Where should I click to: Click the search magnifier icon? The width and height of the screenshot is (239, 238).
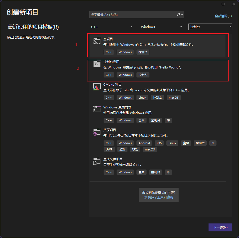coord(178,15)
